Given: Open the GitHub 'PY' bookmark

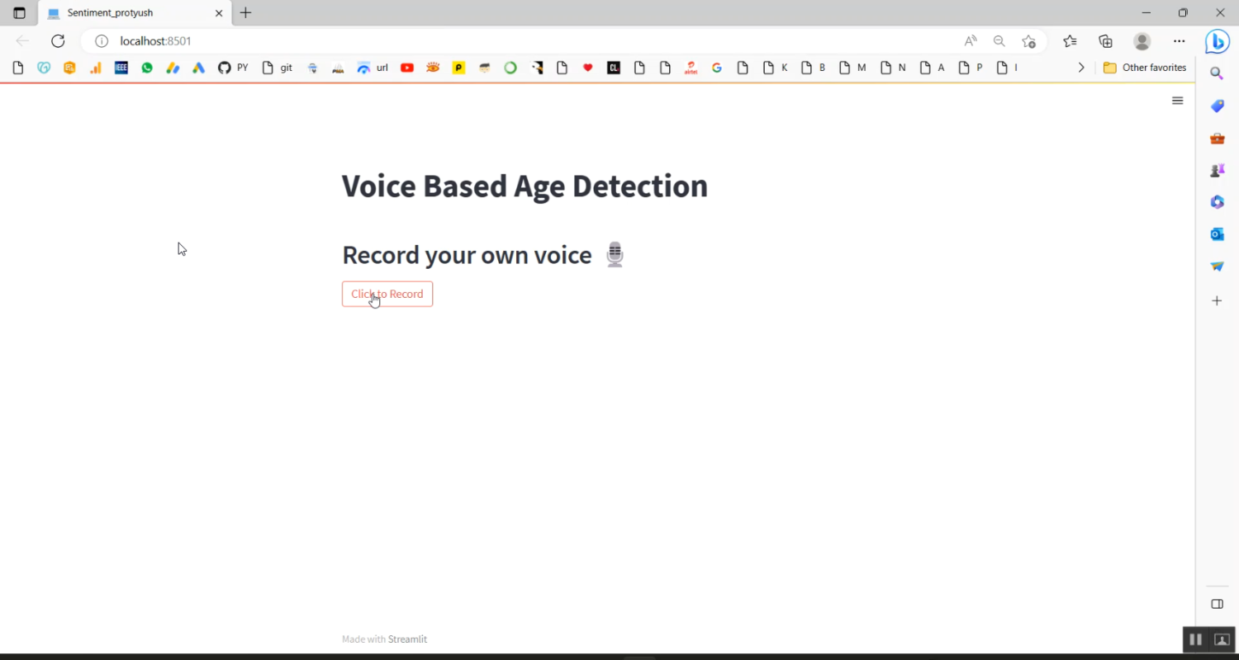Looking at the screenshot, I should click(233, 68).
